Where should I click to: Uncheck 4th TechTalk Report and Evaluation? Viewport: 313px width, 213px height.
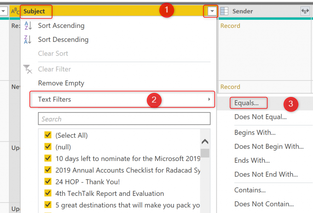(x=48, y=193)
